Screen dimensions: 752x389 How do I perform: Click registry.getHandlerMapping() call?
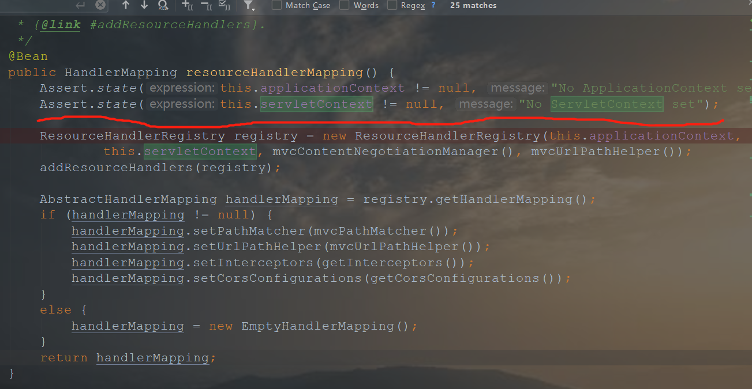click(x=476, y=199)
